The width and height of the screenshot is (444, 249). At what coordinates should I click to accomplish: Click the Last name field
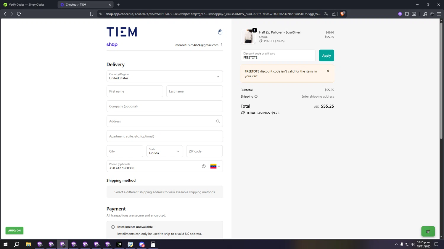pos(194,91)
